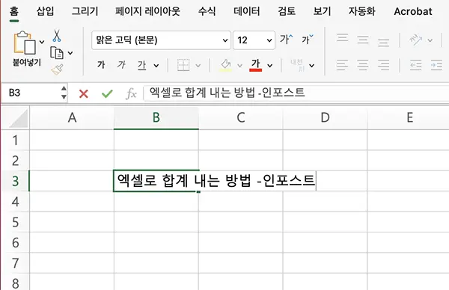Select column B header
The width and height of the screenshot is (449, 290).
click(x=156, y=117)
